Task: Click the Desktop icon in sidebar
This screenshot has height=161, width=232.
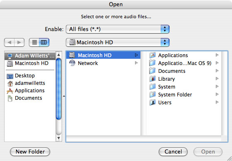Action: (x=10, y=76)
